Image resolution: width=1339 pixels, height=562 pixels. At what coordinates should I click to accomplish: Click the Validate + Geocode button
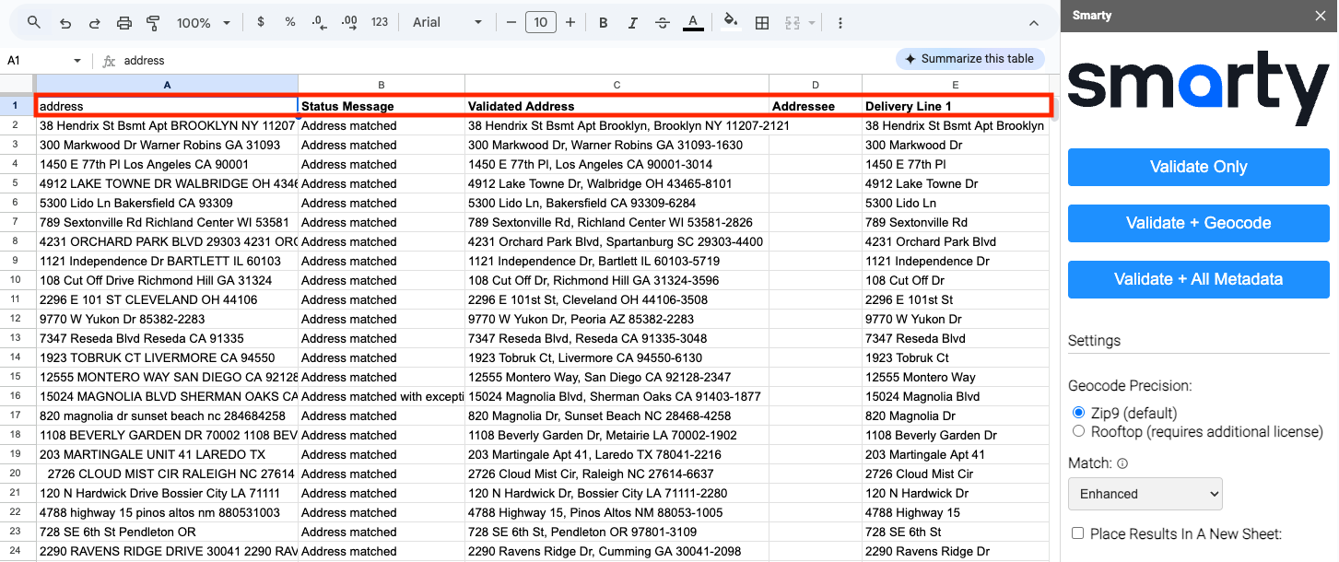[1198, 223]
